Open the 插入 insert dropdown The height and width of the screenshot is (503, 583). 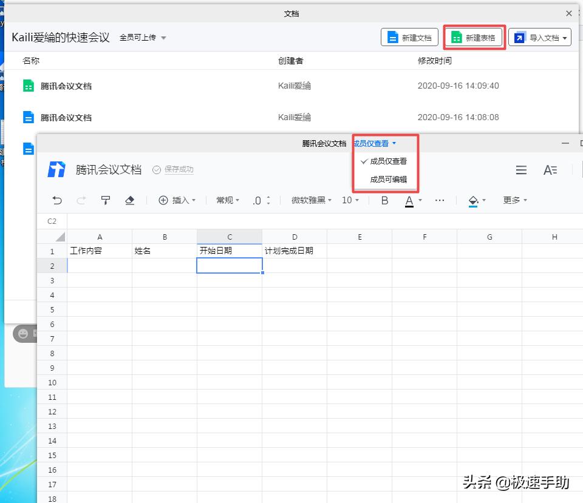[x=177, y=200]
